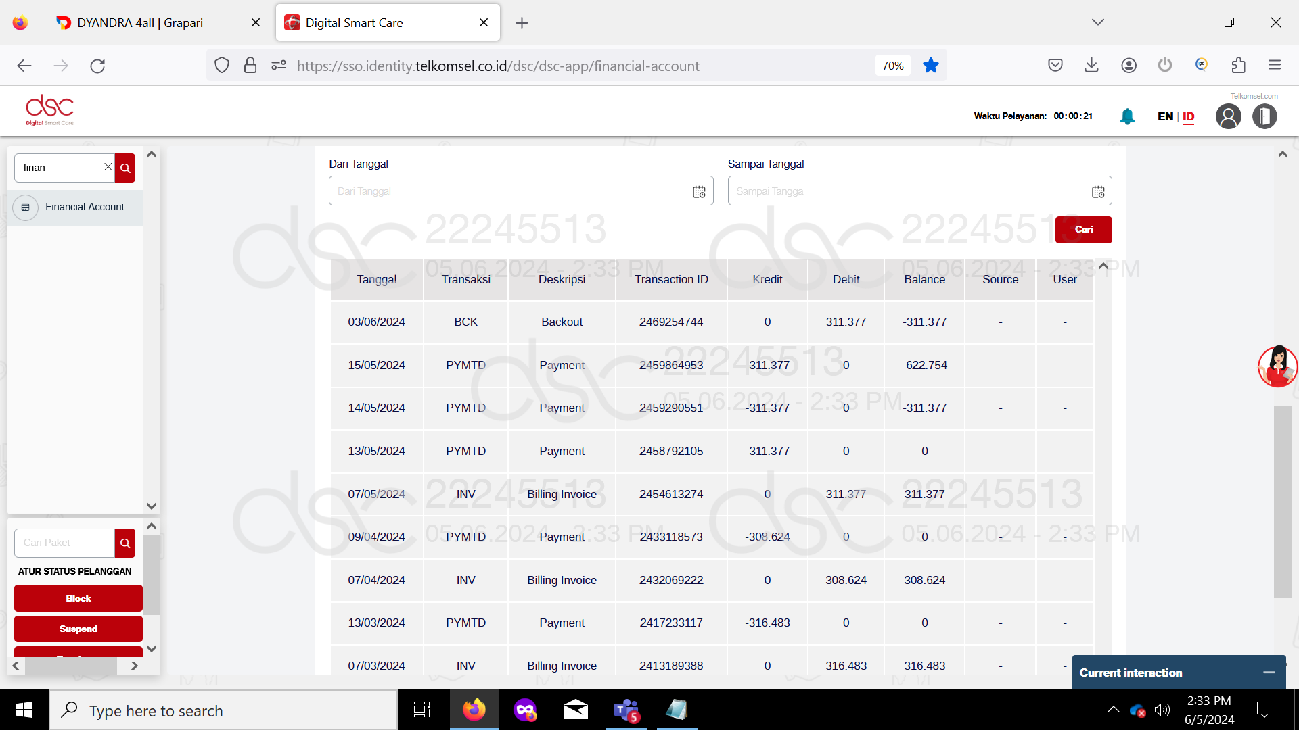
Task: Open the virtual assistant avatar
Action: click(x=1277, y=366)
